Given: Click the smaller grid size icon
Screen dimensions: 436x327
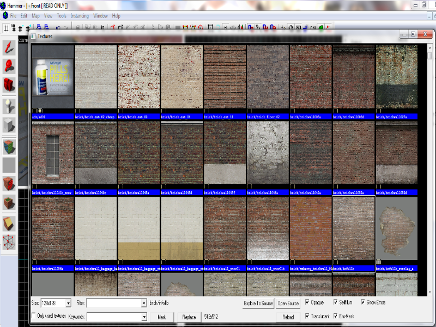Looking at the screenshot, I should tap(20, 28).
